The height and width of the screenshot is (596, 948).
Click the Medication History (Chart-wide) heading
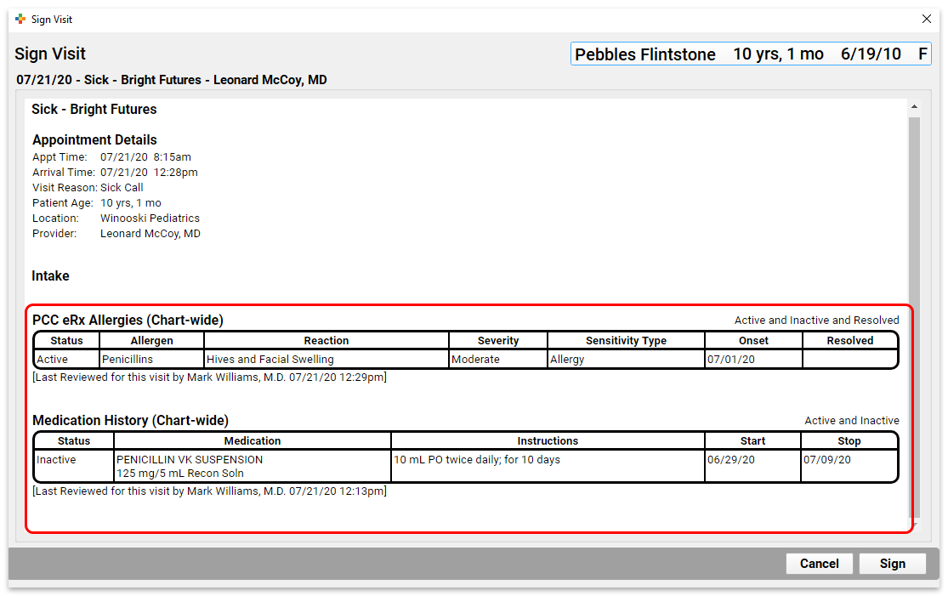tap(131, 420)
